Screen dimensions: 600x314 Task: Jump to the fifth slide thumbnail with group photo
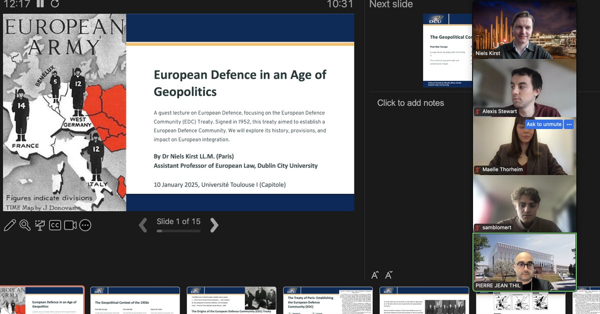click(x=424, y=300)
